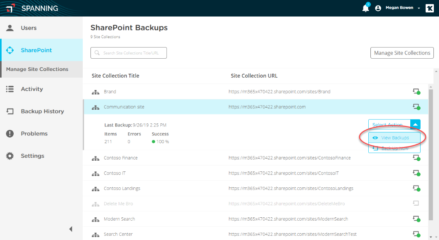Click backup status icon for Brand
The image size is (439, 240).
pyautogui.click(x=416, y=91)
